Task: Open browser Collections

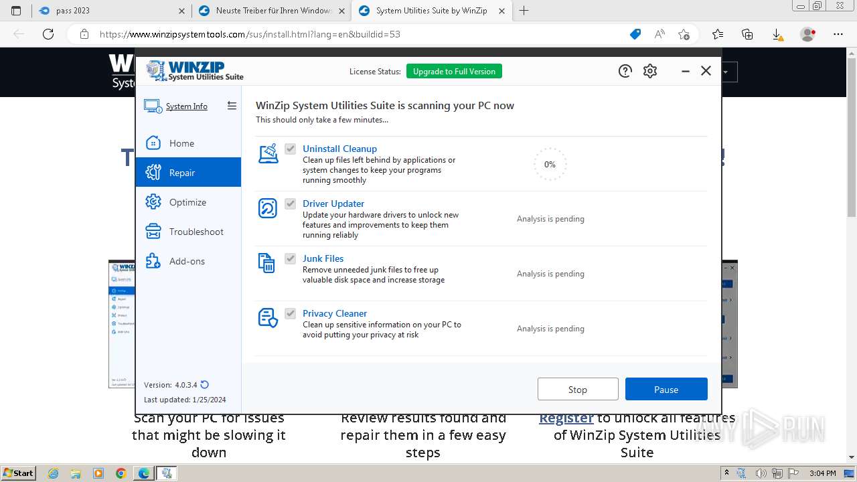Action: click(x=747, y=34)
